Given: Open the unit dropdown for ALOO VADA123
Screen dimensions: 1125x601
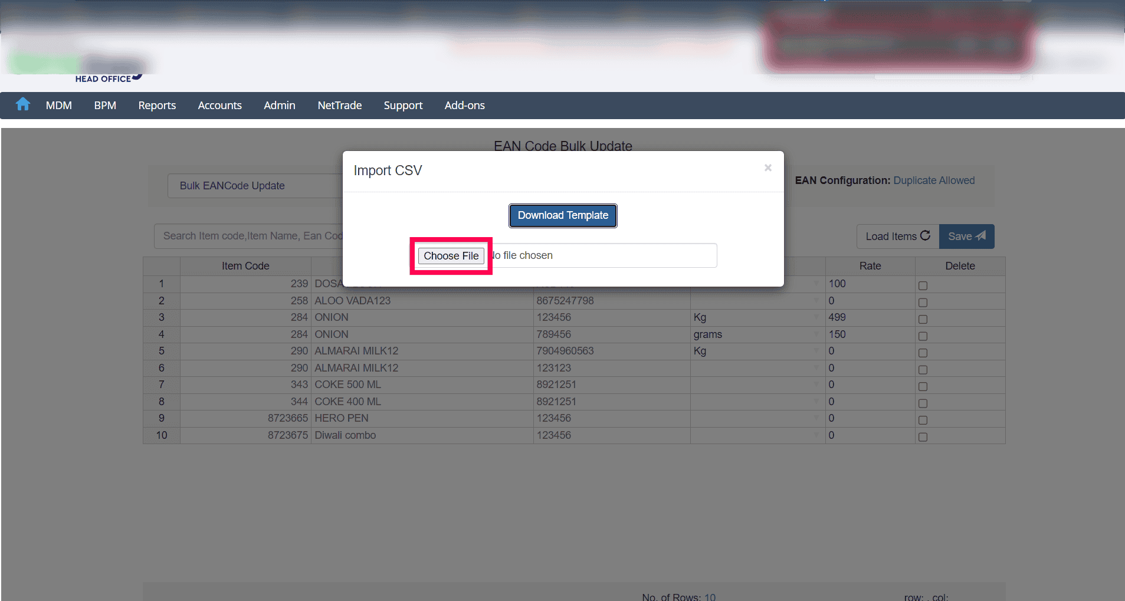Looking at the screenshot, I should coord(816,301).
